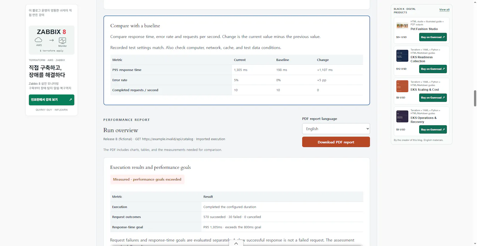
Task: Select the EKS Scaling & Cost title
Action: tap(425, 90)
